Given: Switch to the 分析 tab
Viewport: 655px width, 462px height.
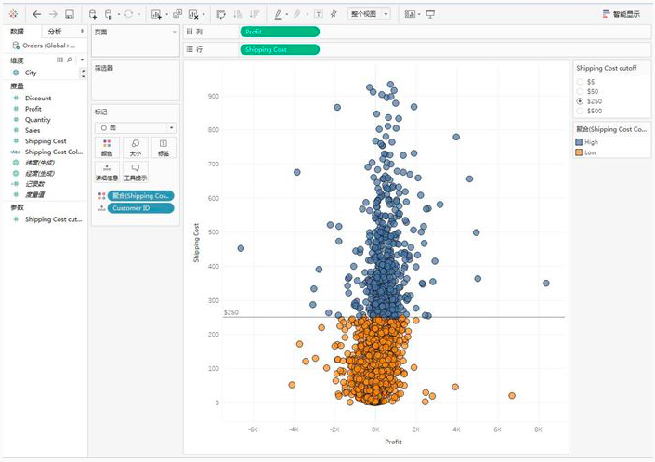Looking at the screenshot, I should click(x=55, y=32).
